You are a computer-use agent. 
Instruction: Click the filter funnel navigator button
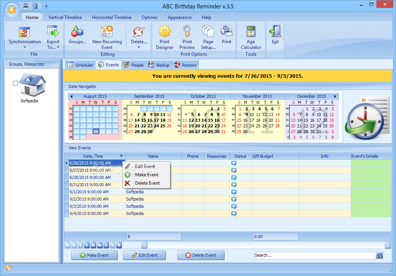(119, 245)
